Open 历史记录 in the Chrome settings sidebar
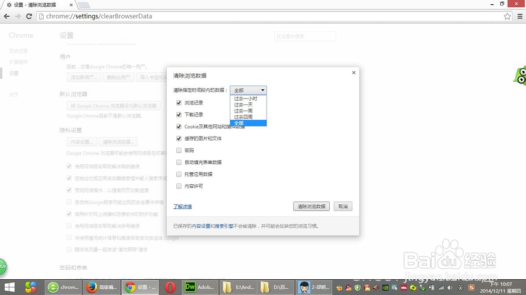The width and height of the screenshot is (526, 295). click(x=18, y=51)
